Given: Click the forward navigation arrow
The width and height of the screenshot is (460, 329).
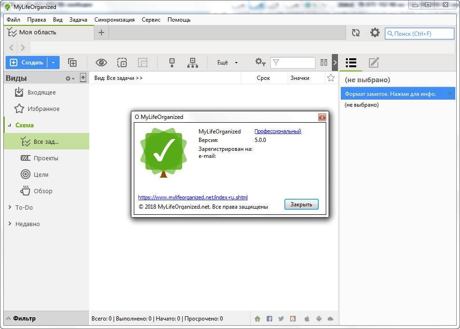Looking at the screenshot, I should pyautogui.click(x=23, y=47).
